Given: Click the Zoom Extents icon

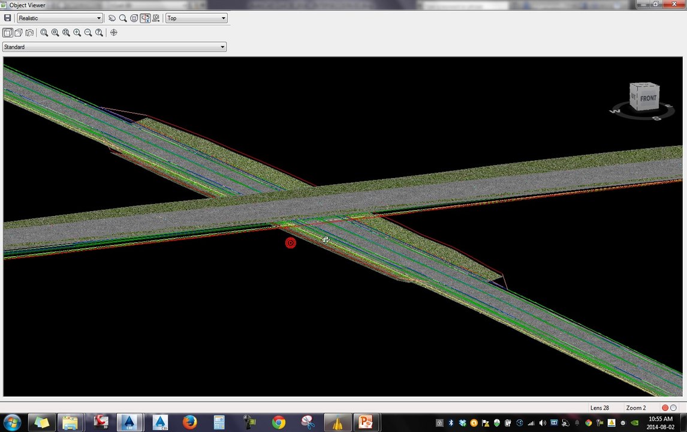Looking at the screenshot, I should coord(66,32).
